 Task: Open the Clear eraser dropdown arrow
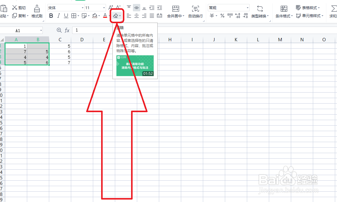[120, 16]
